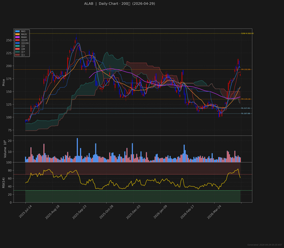Viewport: 284px width, 248px height.
Task: Click the 80 tick on the RSI axis
Action: click(10, 170)
